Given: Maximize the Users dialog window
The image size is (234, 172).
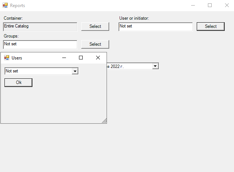Looking at the screenshot, I should [x=81, y=58].
